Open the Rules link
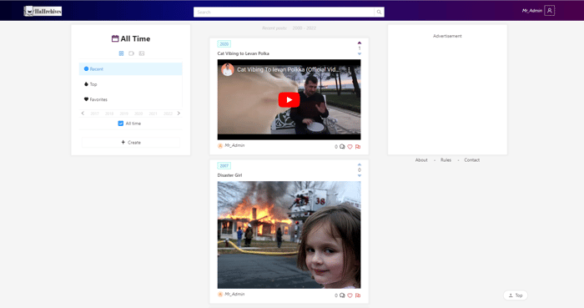Image resolution: width=584 pixels, height=308 pixels. tap(446, 160)
